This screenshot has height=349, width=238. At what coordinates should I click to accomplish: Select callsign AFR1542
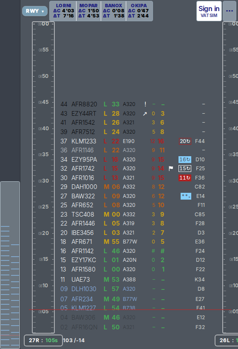click(x=83, y=123)
